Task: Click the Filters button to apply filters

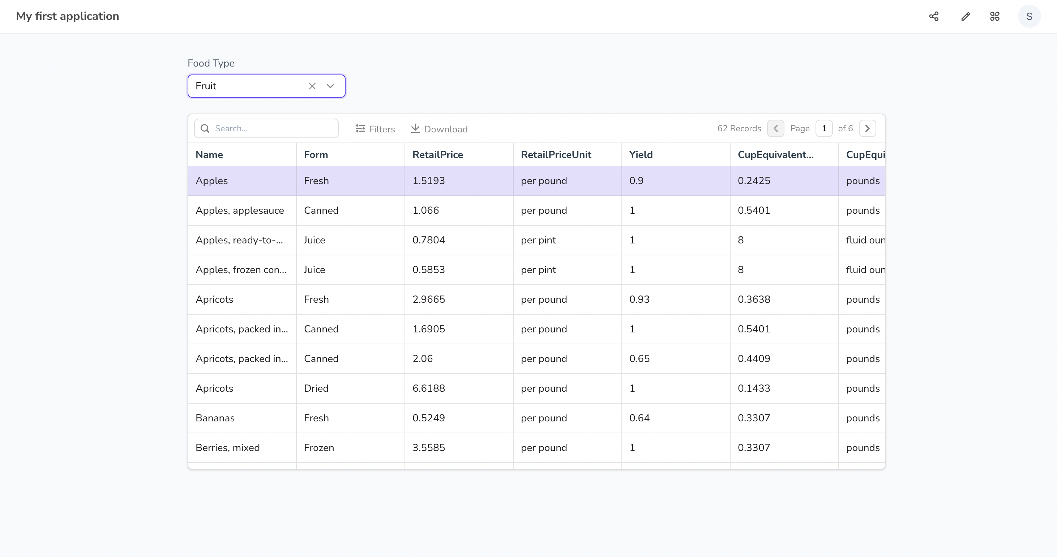Action: [375, 129]
